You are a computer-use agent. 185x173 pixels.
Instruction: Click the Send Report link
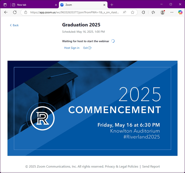click(151, 167)
